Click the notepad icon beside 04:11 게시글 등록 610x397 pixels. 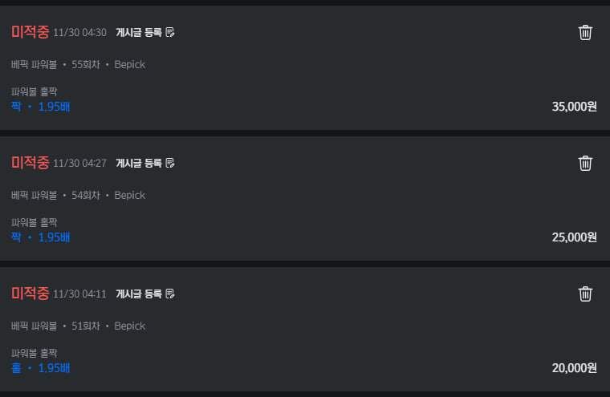pos(170,294)
